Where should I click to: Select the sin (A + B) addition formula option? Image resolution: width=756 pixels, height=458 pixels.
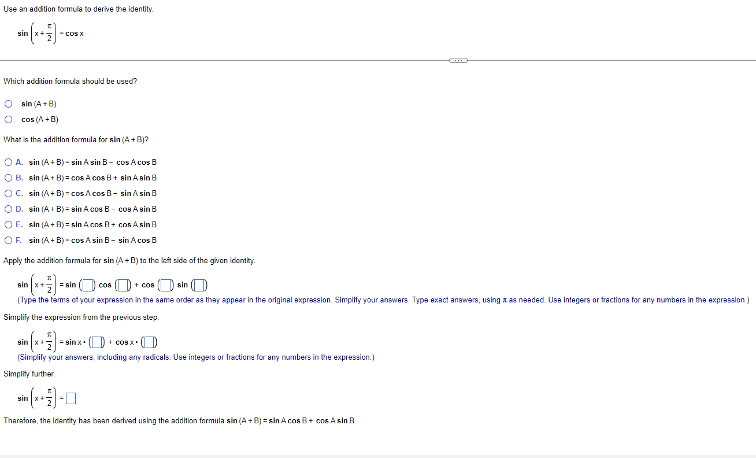pos(8,104)
